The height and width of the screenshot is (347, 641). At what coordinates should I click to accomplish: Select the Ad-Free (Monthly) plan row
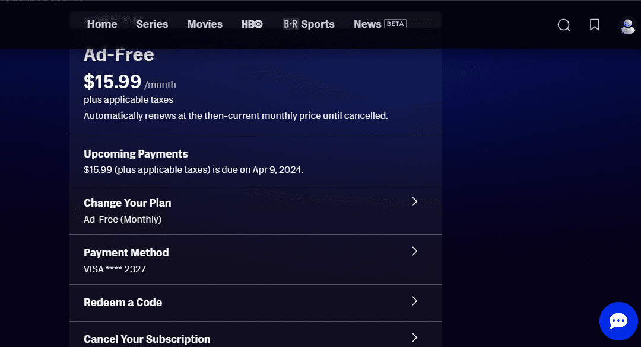point(122,220)
